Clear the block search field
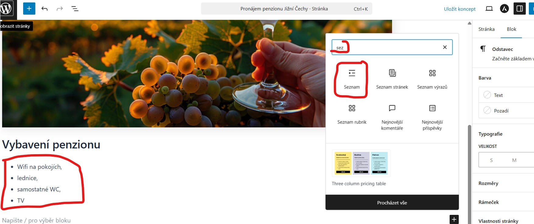This screenshot has width=534, height=224. (x=445, y=47)
